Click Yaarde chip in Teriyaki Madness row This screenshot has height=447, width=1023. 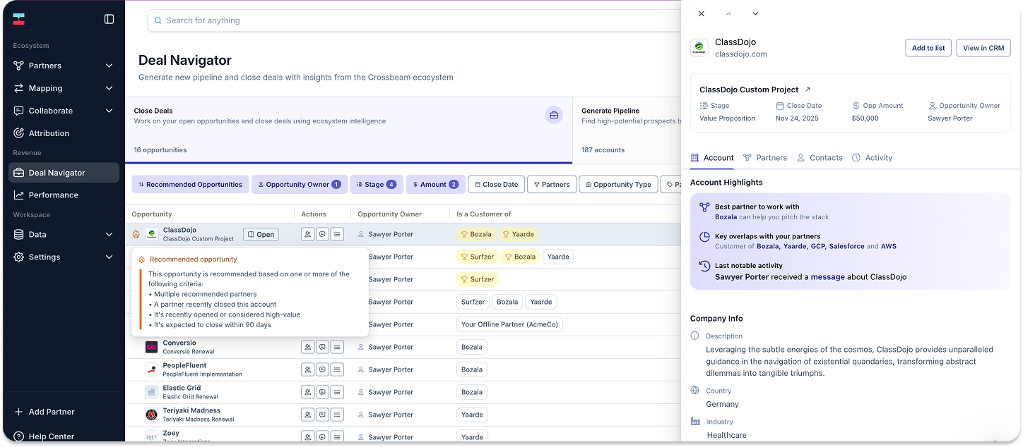(472, 415)
